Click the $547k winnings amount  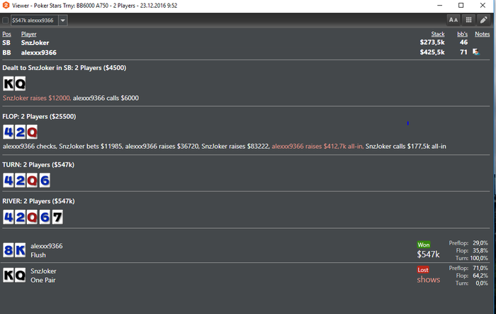click(428, 254)
